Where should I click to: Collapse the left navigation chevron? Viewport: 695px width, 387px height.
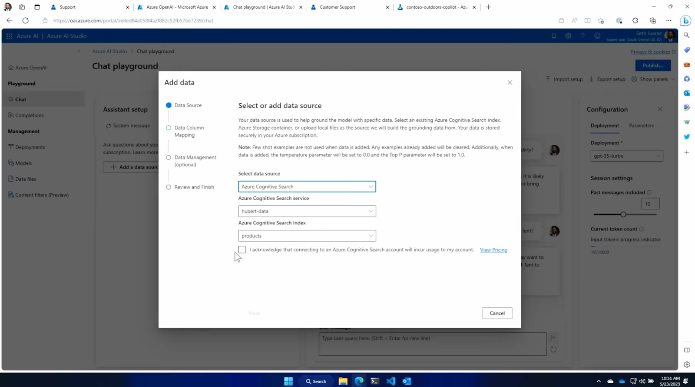point(79,51)
